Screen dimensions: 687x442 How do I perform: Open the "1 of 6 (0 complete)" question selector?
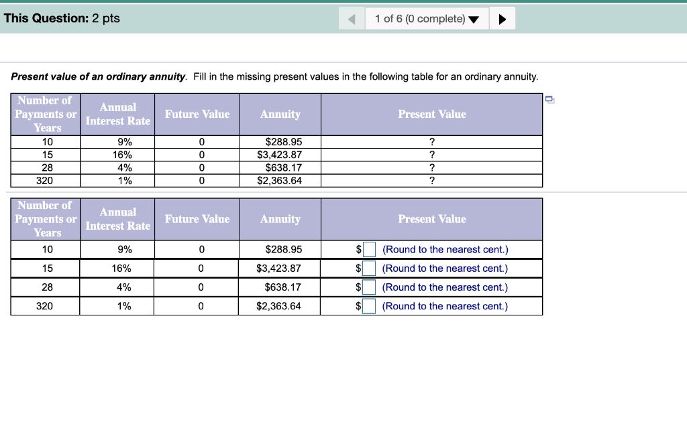(427, 18)
